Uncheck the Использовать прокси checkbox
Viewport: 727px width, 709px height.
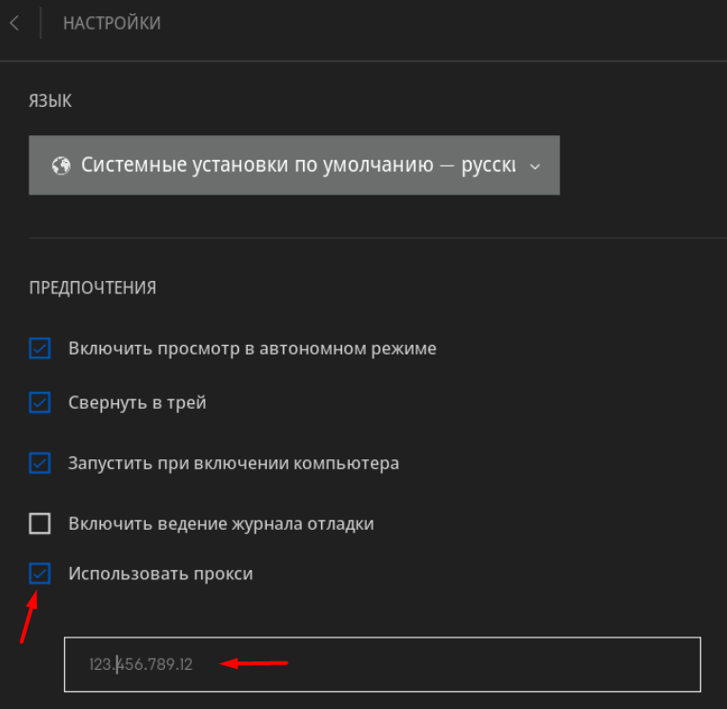coord(40,574)
